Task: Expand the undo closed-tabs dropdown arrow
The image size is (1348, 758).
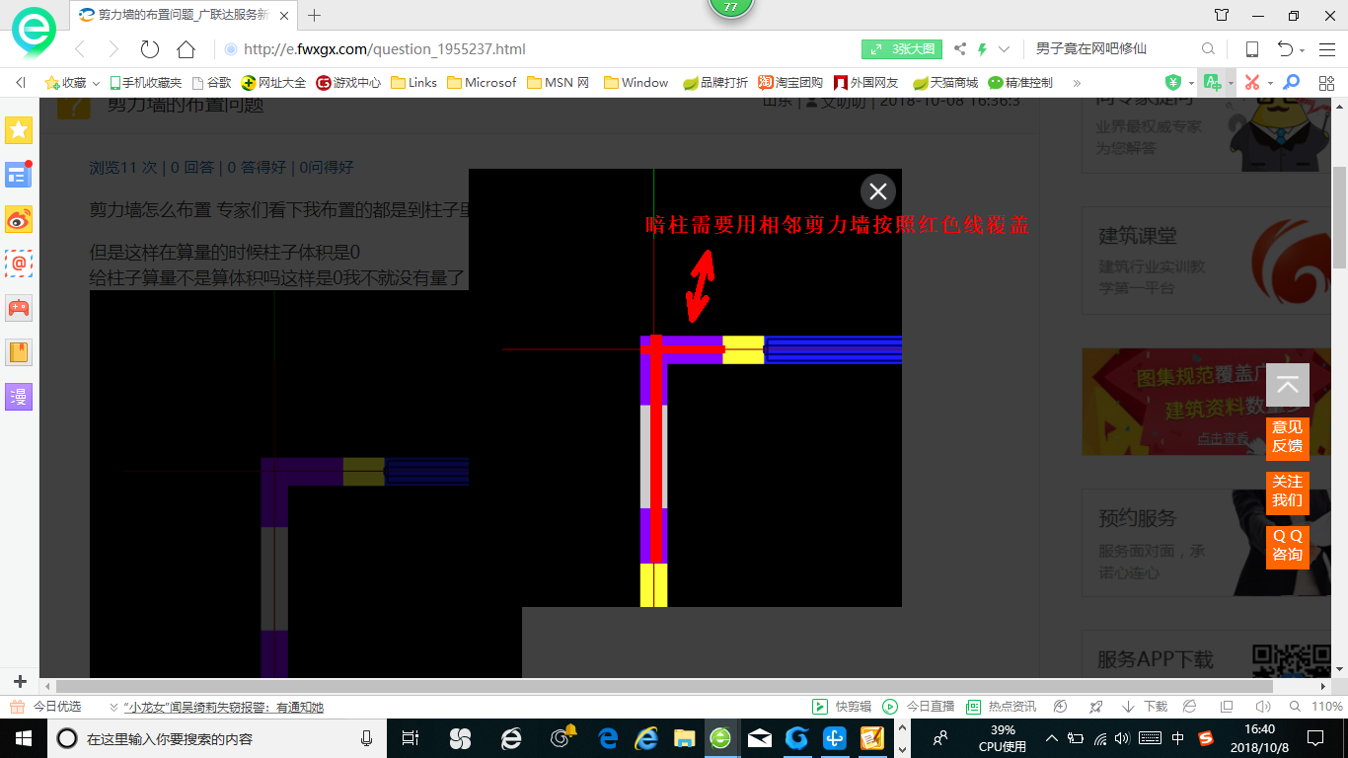Action: tap(1303, 50)
